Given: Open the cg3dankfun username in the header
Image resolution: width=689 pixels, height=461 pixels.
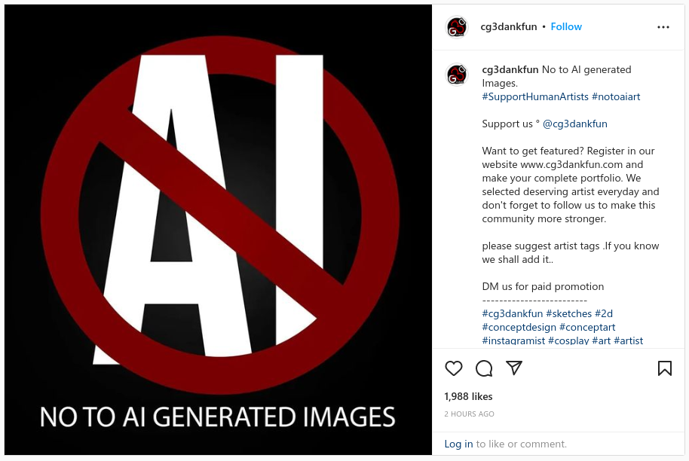Looking at the screenshot, I should 508,27.
